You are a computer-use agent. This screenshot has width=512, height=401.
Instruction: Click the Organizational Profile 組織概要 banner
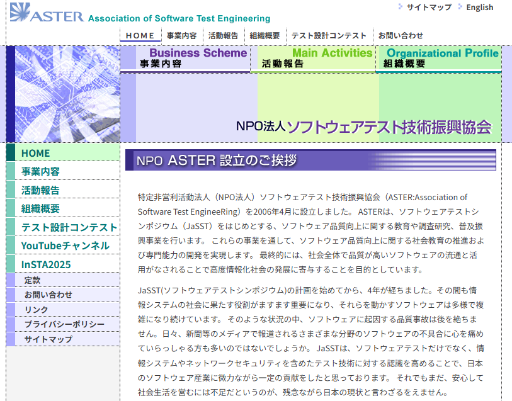438,59
